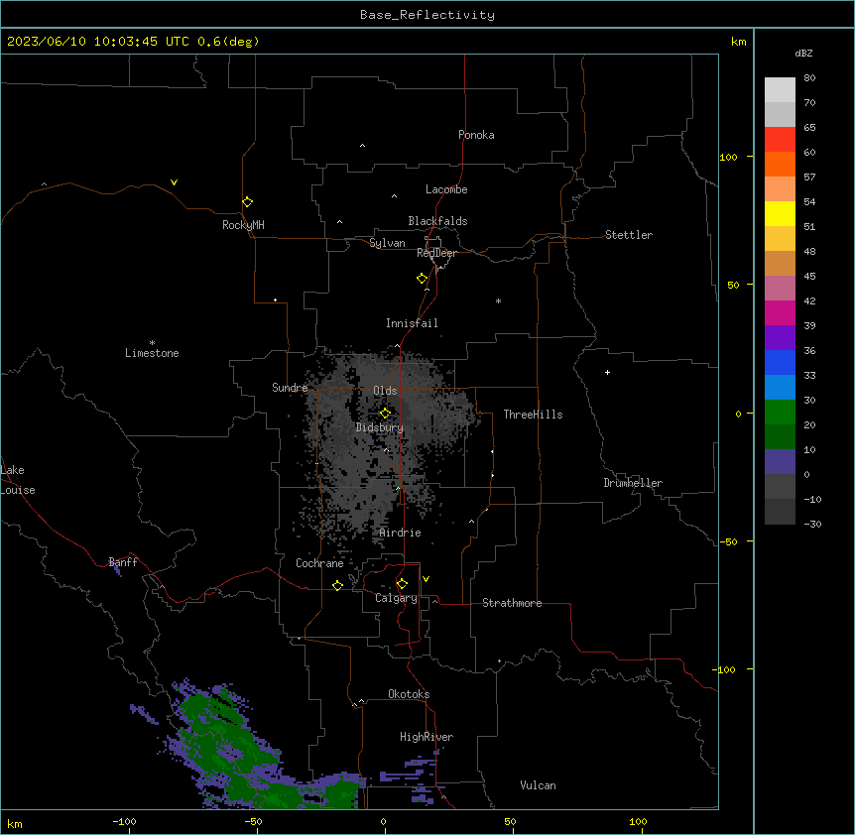Select the green 20 dBZ legend color
Image resolution: width=855 pixels, height=835 pixels.
(780, 413)
